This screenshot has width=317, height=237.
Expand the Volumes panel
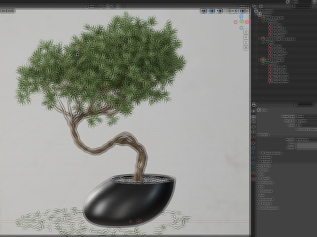262,170
